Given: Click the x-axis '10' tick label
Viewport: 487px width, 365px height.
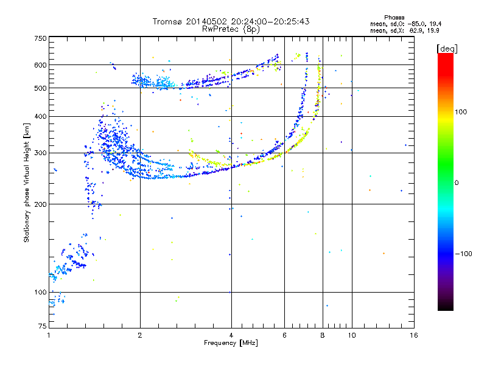Looking at the screenshot, I should click(x=352, y=335).
